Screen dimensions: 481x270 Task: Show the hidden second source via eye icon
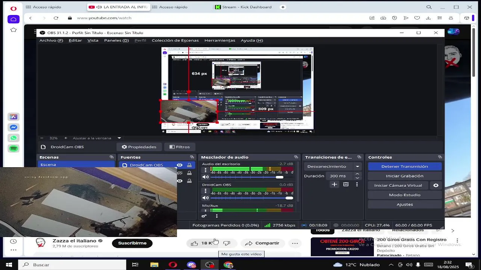[x=180, y=173]
